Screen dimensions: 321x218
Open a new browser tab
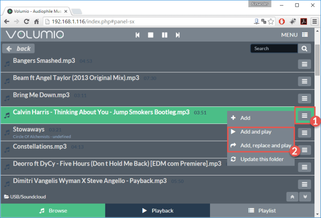coord(77,11)
